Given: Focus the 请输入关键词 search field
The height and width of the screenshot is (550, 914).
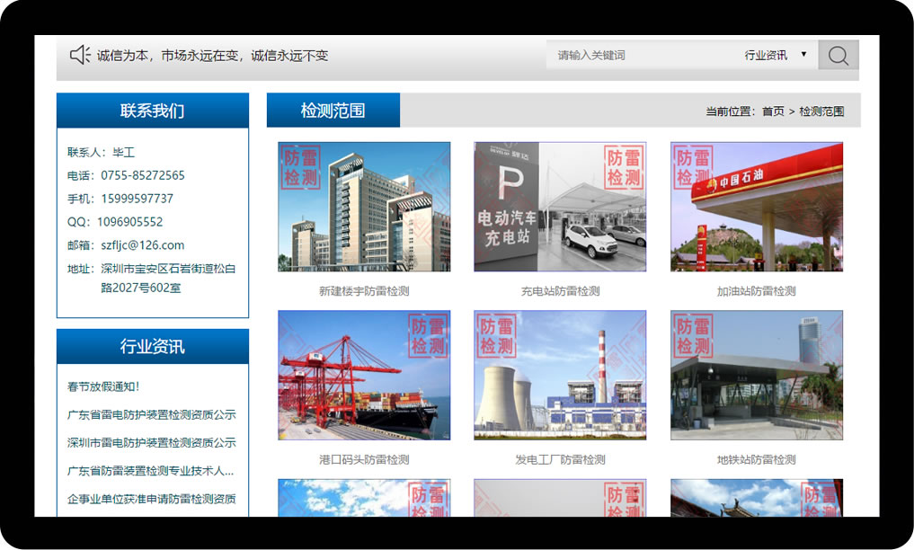Looking at the screenshot, I should pos(641,55).
